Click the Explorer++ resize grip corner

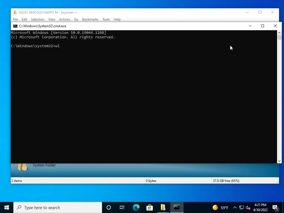[277, 182]
